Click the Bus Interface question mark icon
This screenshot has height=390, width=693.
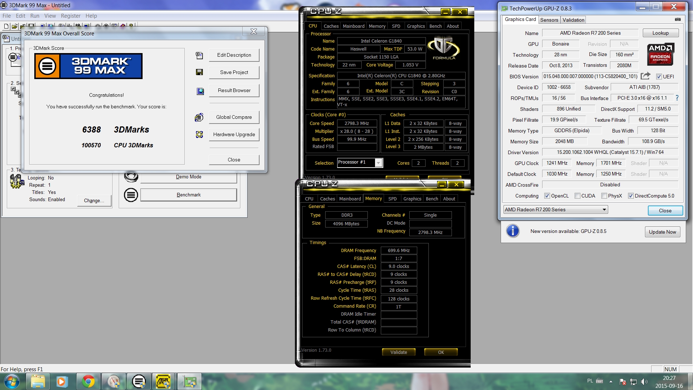coord(677,98)
